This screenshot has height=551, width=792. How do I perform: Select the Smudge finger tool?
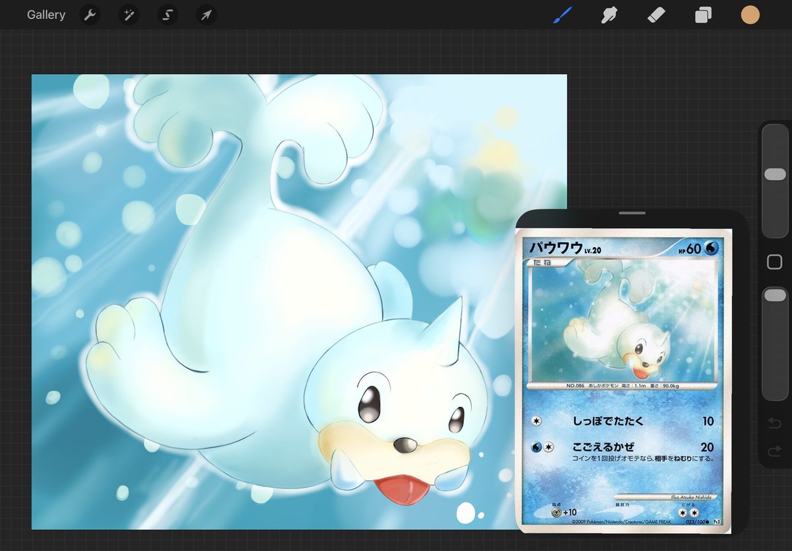pyautogui.click(x=609, y=15)
